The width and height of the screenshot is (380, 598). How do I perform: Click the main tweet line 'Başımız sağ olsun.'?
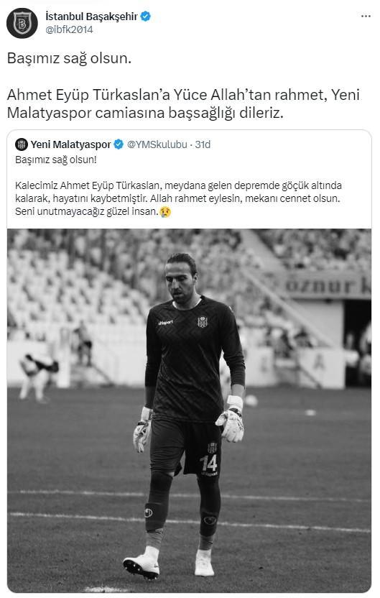point(69,58)
